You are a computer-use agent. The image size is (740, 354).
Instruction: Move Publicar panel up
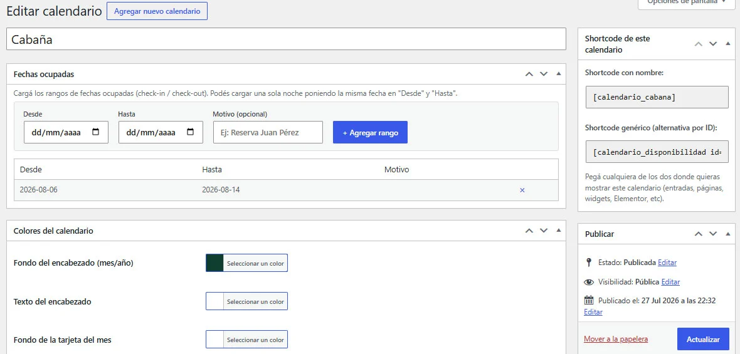coord(699,234)
